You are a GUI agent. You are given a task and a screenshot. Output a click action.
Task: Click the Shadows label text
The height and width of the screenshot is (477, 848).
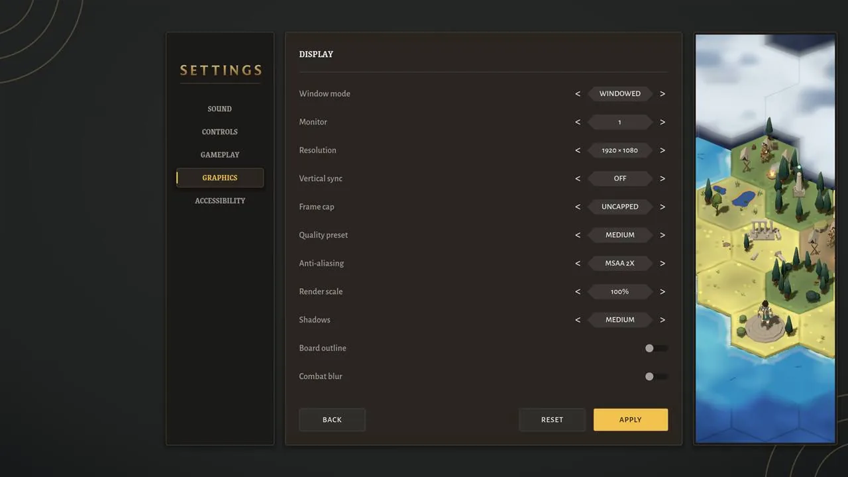tap(315, 320)
